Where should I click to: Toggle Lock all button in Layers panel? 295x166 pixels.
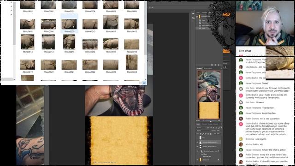coord(211,134)
